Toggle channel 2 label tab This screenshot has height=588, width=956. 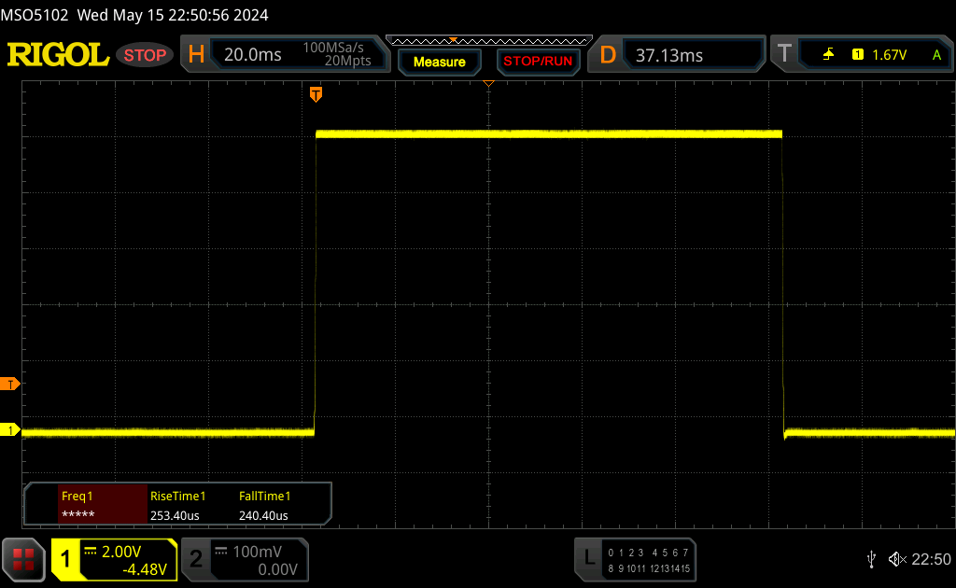(x=196, y=559)
